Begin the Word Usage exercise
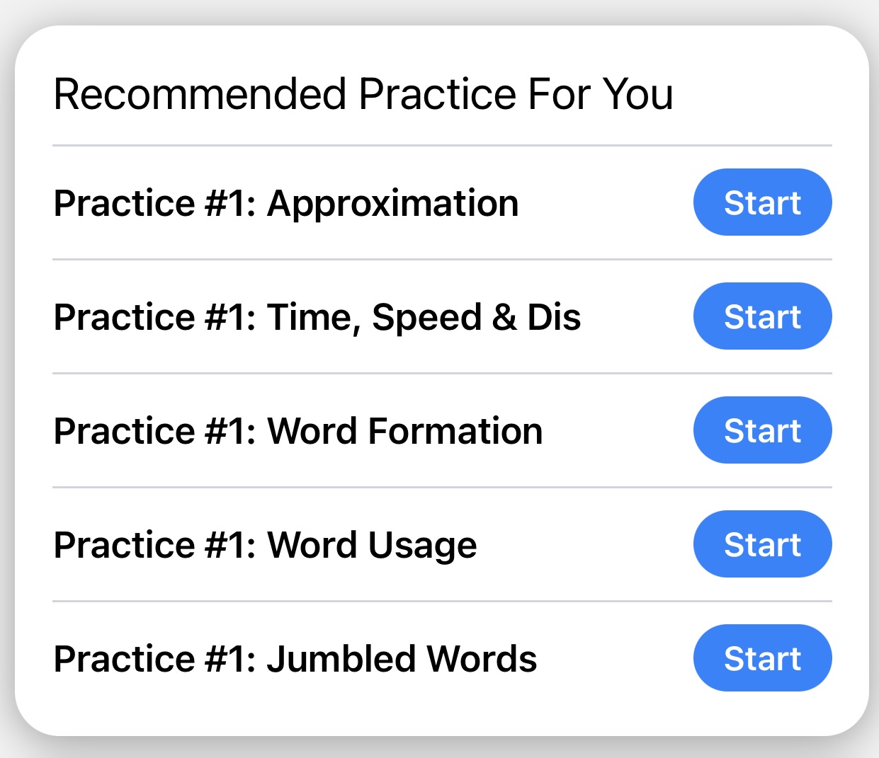879x758 pixels. (762, 544)
